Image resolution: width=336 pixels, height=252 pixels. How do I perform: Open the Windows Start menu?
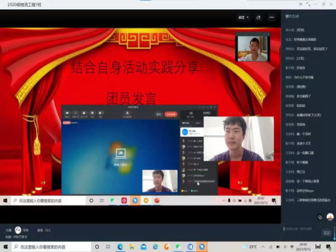coord(5,247)
